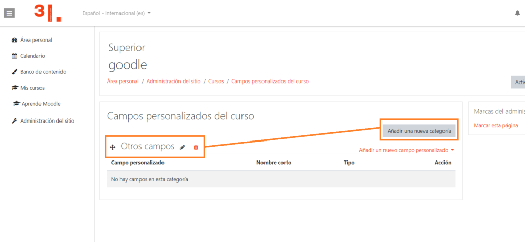Follow the Área personal breadcrumb link
The image size is (525, 242).
[x=123, y=81]
